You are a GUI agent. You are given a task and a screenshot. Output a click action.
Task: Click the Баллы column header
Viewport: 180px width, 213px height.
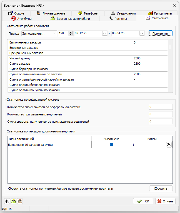point(152,139)
